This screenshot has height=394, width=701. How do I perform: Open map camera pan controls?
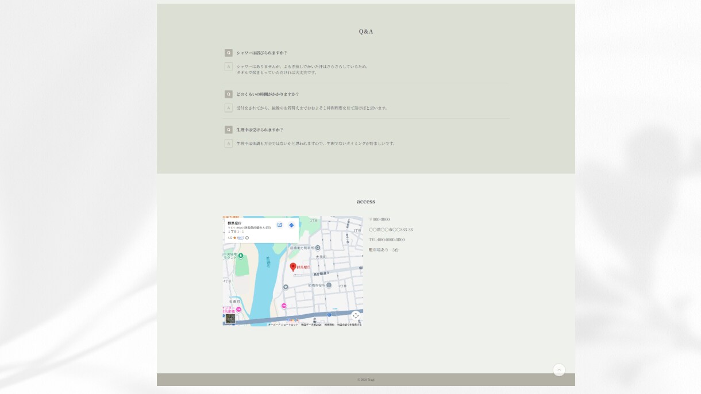pos(356,315)
